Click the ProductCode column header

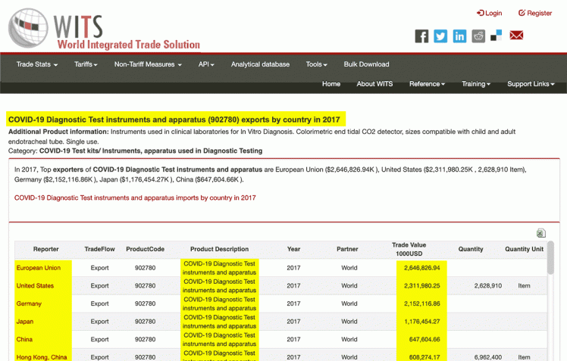click(x=146, y=249)
